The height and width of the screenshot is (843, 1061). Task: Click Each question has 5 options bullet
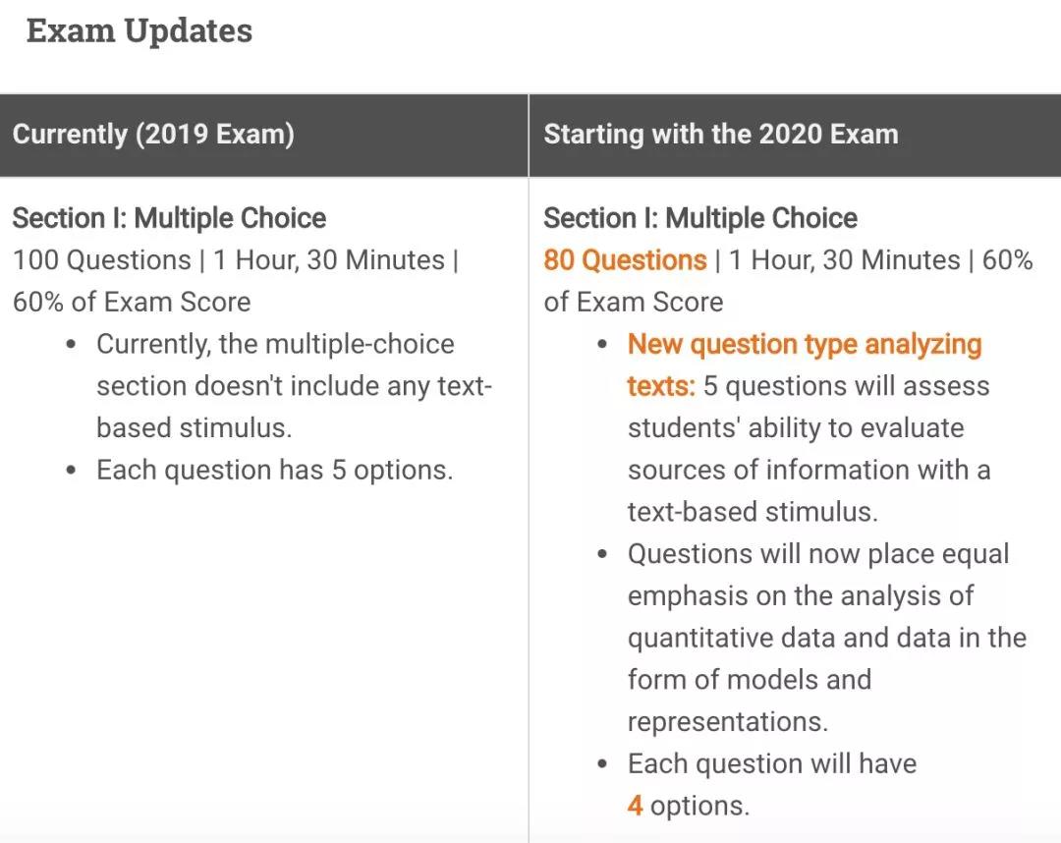click(x=274, y=470)
